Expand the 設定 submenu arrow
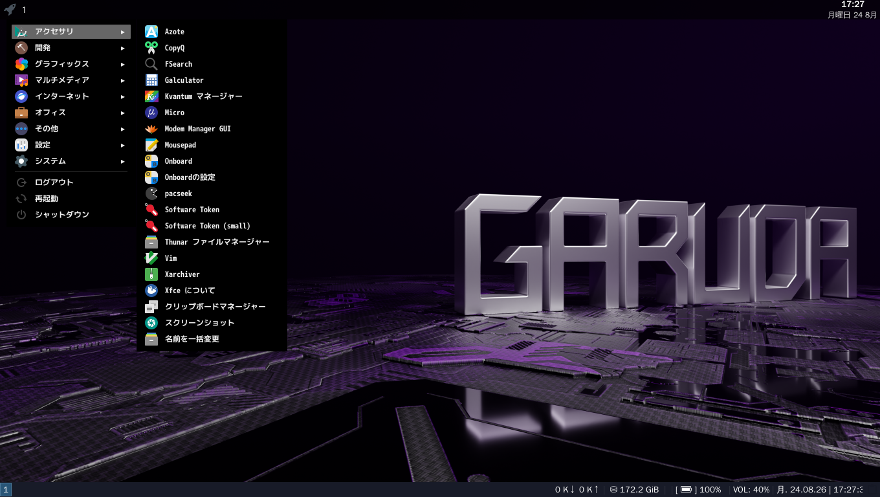 click(x=123, y=145)
